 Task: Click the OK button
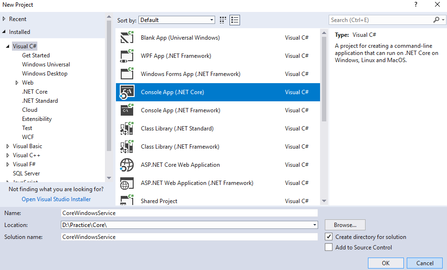[x=386, y=263]
